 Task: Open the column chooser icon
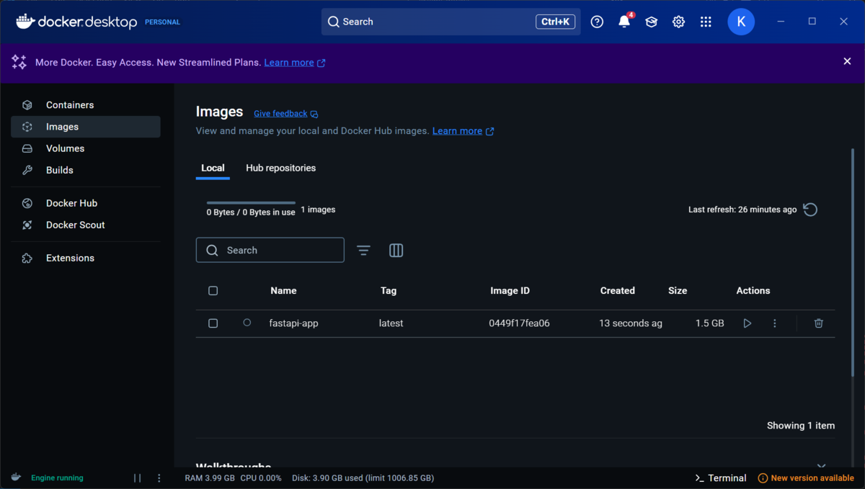[396, 250]
